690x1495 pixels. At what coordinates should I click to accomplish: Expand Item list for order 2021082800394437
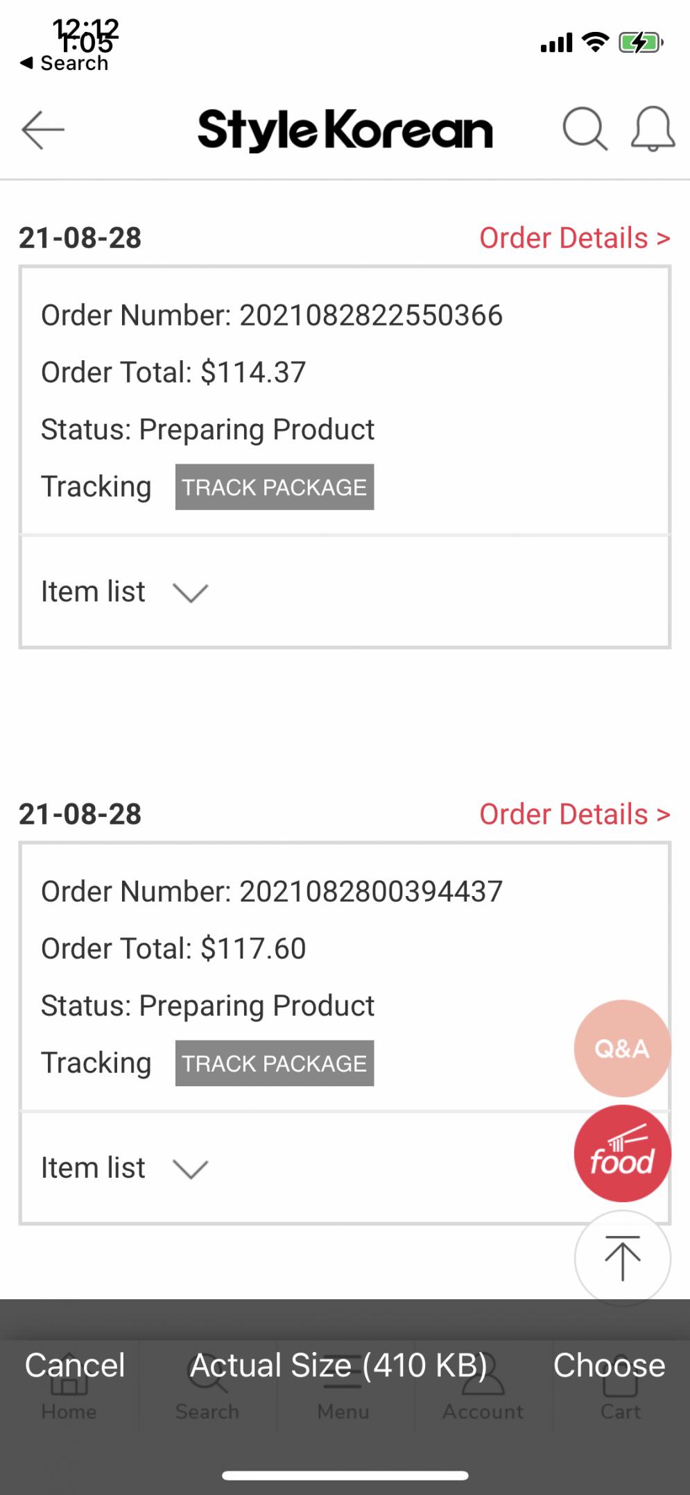(x=125, y=1168)
